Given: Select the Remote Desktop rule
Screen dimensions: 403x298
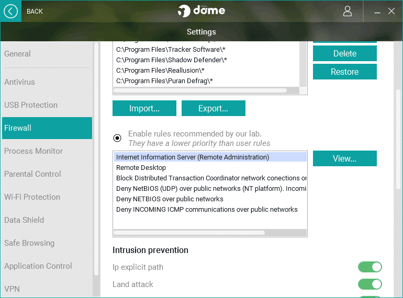Looking at the screenshot, I should point(210,168).
